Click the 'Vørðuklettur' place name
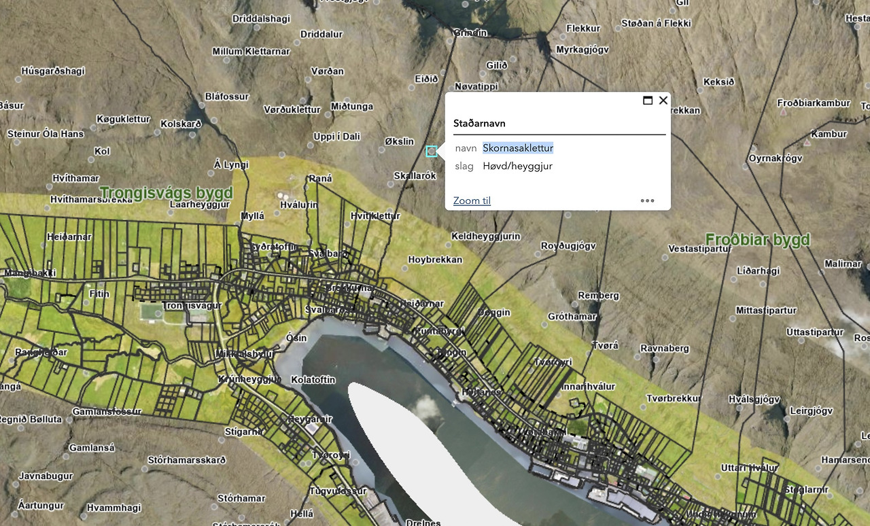The width and height of the screenshot is (870, 526). [292, 109]
